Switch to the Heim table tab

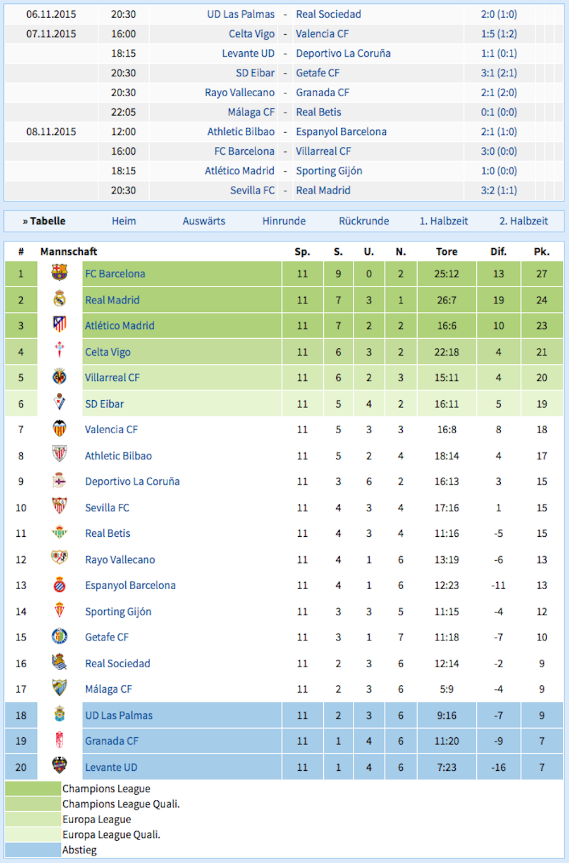124,221
